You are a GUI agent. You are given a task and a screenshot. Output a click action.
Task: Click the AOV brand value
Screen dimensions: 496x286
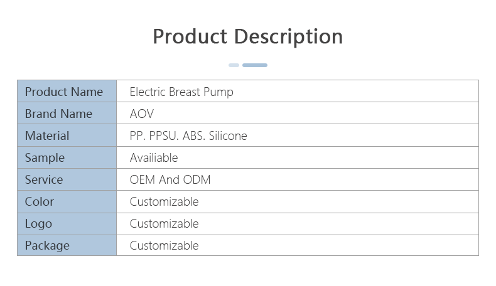[x=142, y=114]
